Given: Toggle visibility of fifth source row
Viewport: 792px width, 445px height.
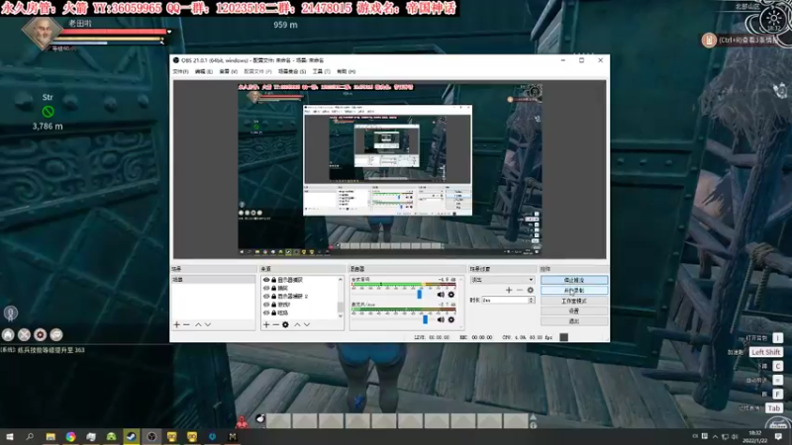Looking at the screenshot, I should click(x=266, y=312).
